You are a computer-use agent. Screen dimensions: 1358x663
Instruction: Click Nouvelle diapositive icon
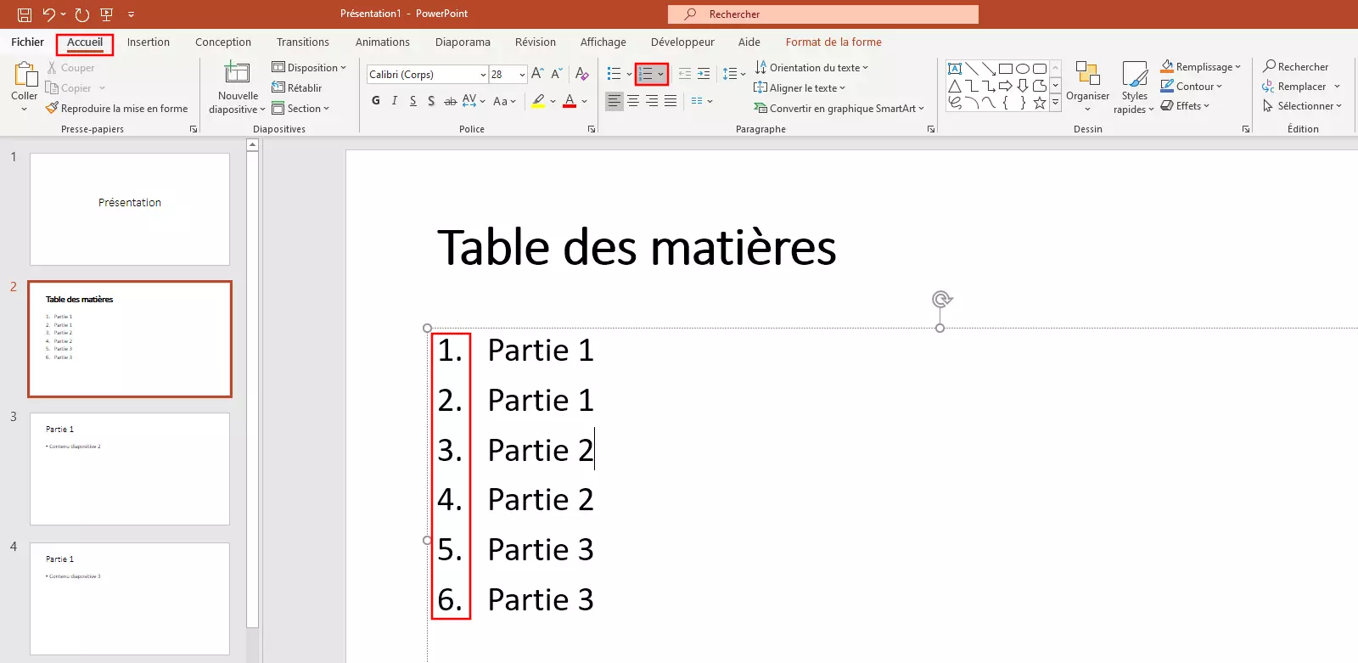pyautogui.click(x=237, y=74)
